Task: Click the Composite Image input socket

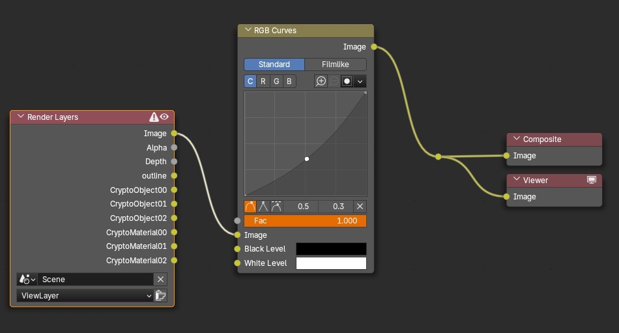Action: pos(506,156)
